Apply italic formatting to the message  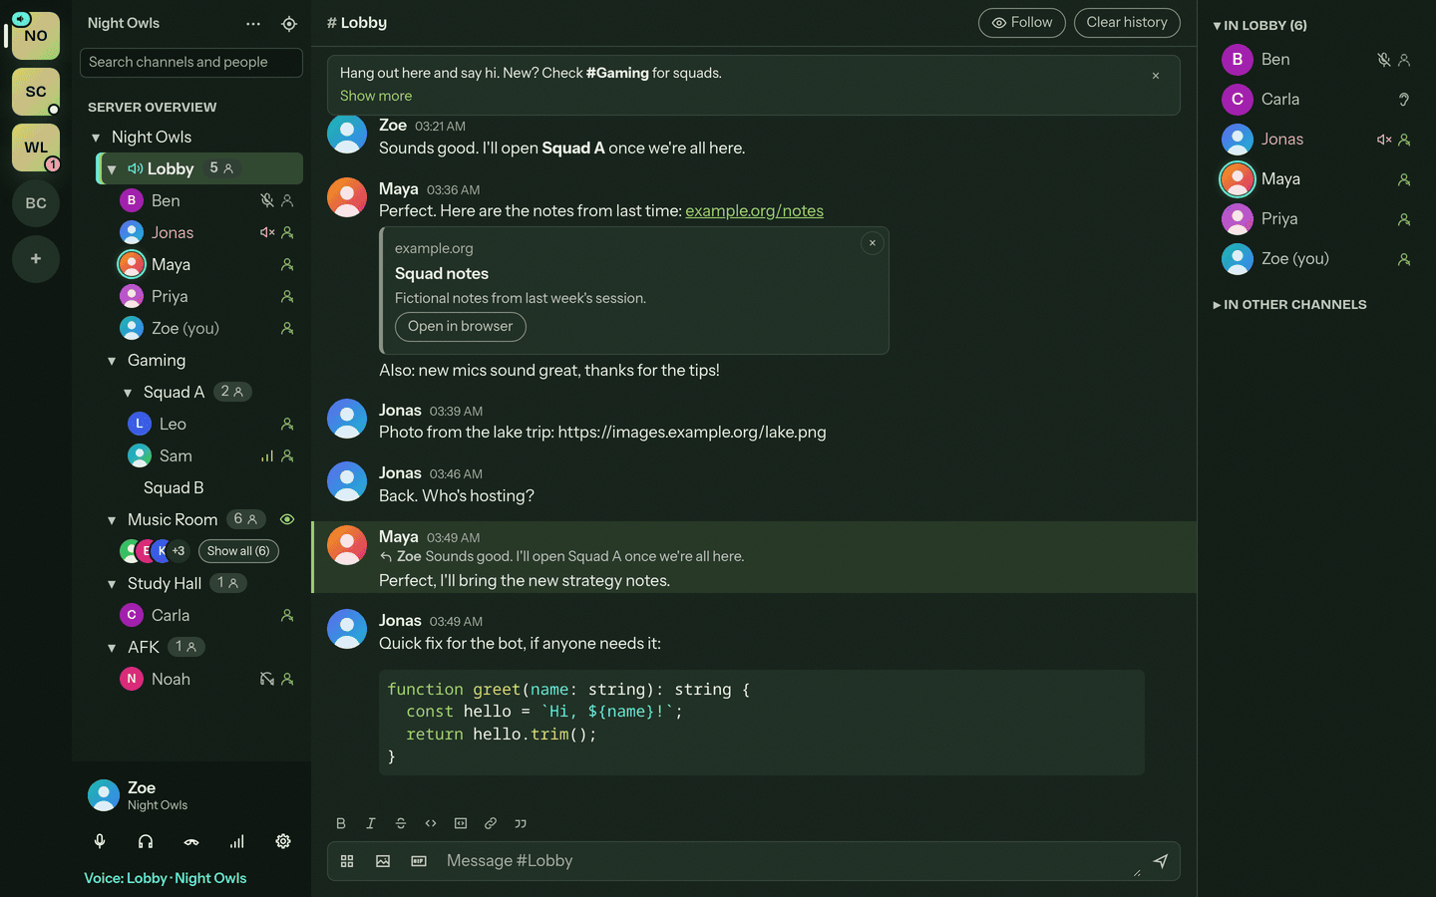[371, 823]
